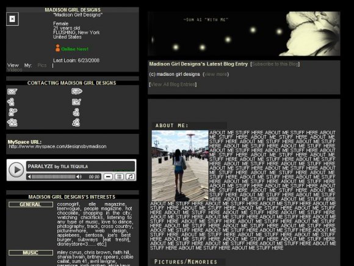Click the block user person icon

76,112
